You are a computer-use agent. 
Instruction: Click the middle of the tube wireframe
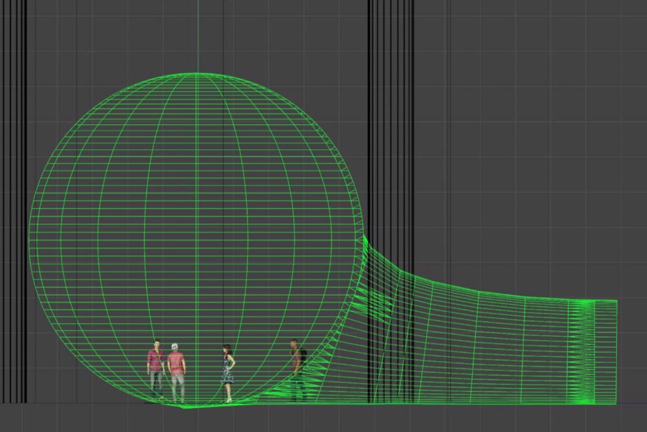coord(480,348)
